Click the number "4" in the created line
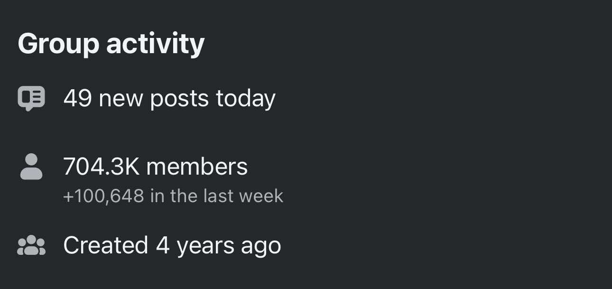This screenshot has height=289, width=612. [x=163, y=245]
